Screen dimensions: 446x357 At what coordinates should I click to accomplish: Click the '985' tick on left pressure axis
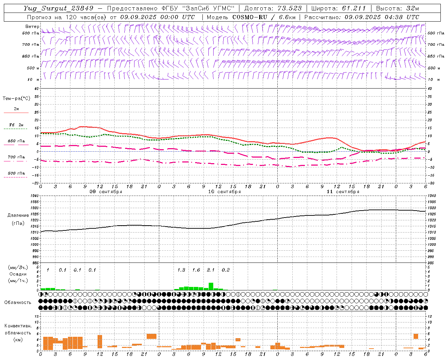36,263
